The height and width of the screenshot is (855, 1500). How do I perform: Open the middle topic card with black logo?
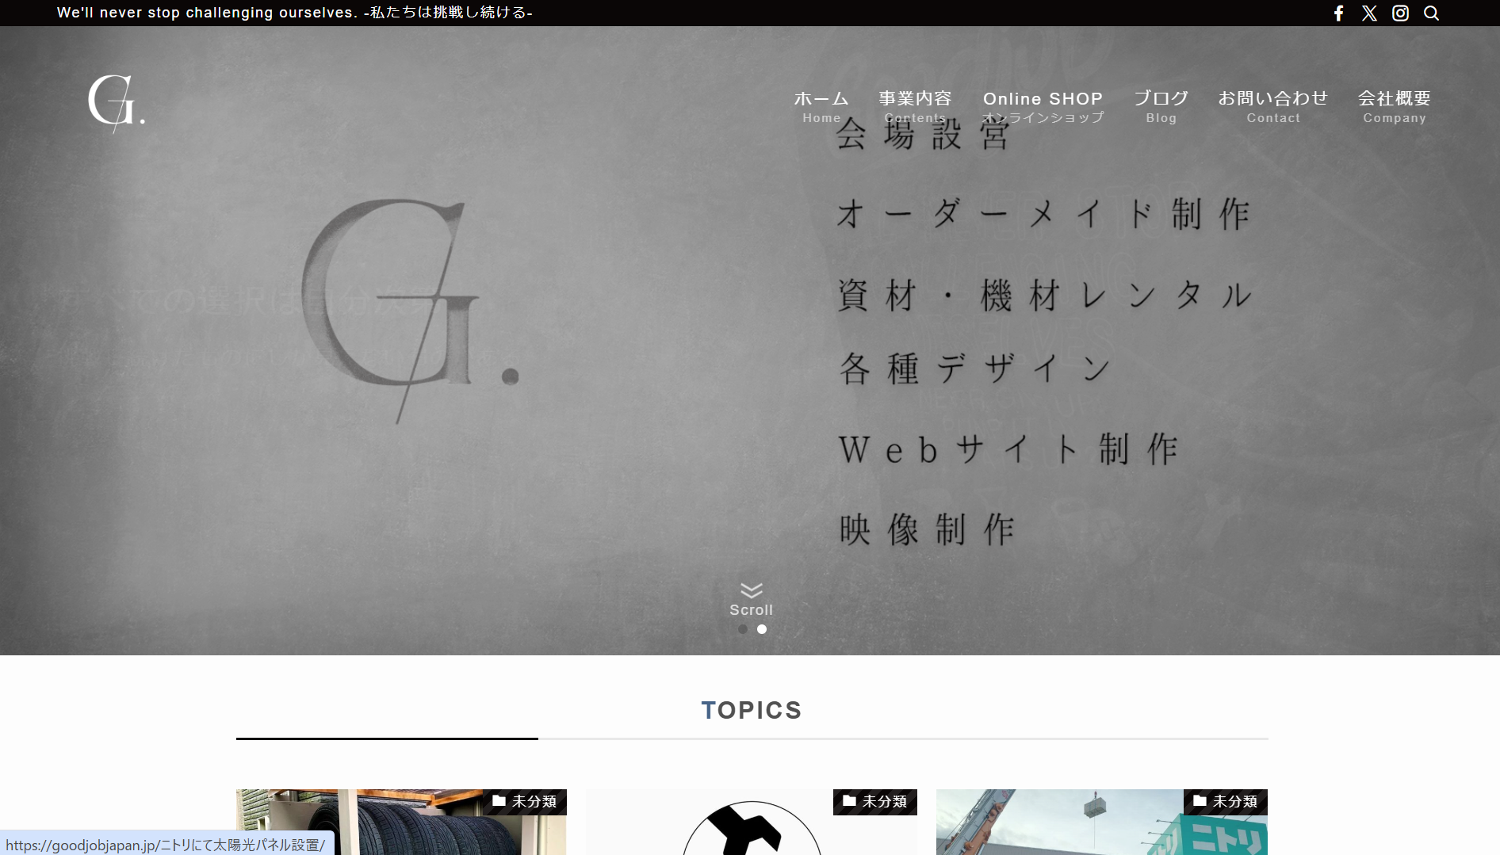click(752, 822)
